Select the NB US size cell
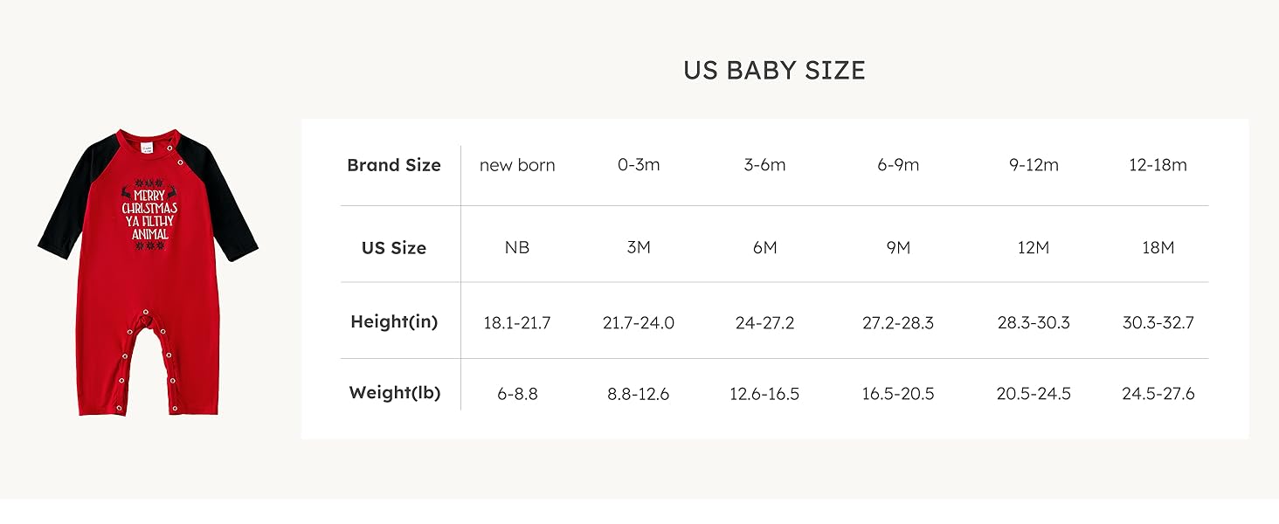Screen dimensions: 1279x524 (x=517, y=248)
